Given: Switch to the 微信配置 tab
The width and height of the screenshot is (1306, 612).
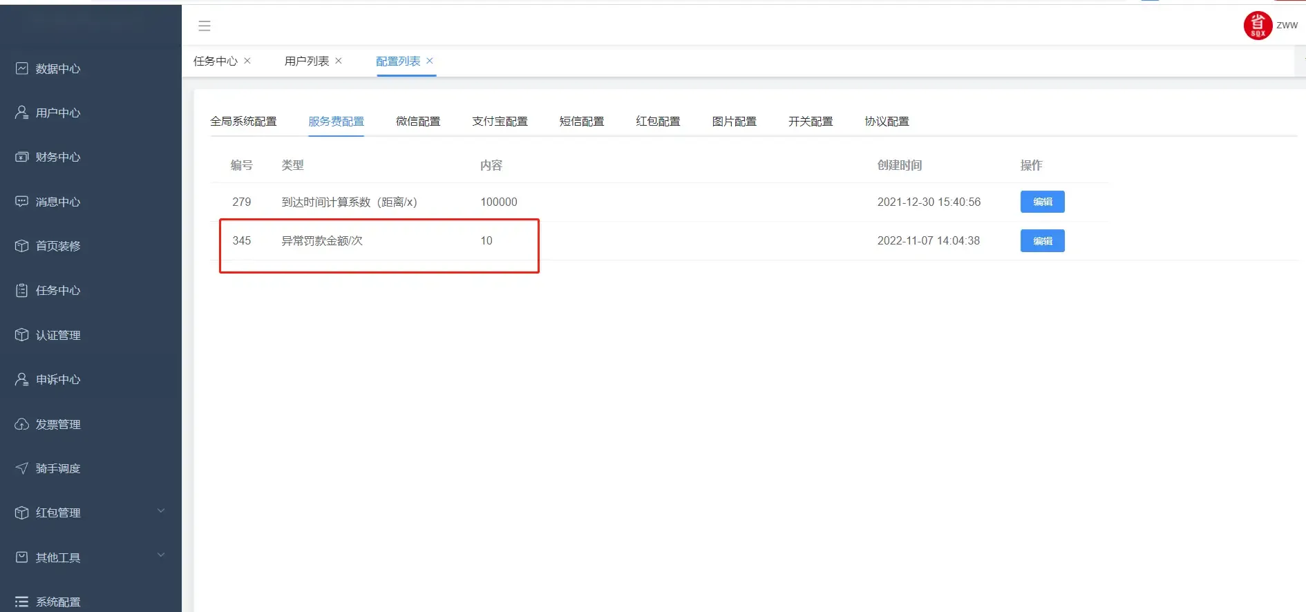Looking at the screenshot, I should click(418, 122).
